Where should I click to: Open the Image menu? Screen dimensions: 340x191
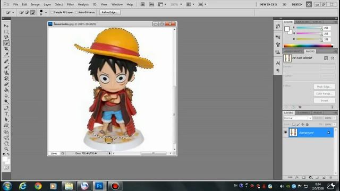[x=35, y=4]
